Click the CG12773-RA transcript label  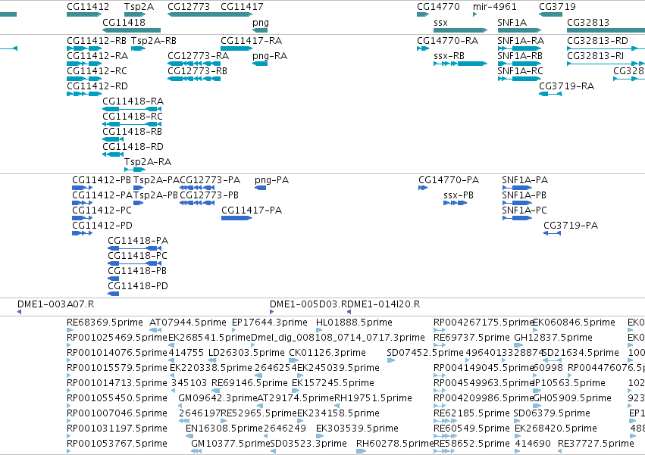(199, 56)
